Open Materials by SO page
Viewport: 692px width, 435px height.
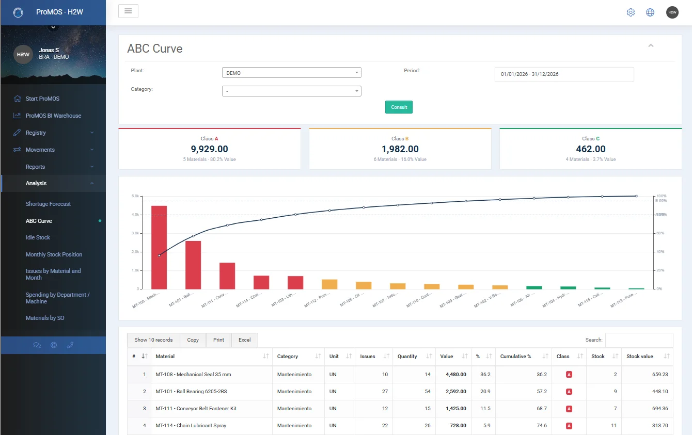coord(45,318)
